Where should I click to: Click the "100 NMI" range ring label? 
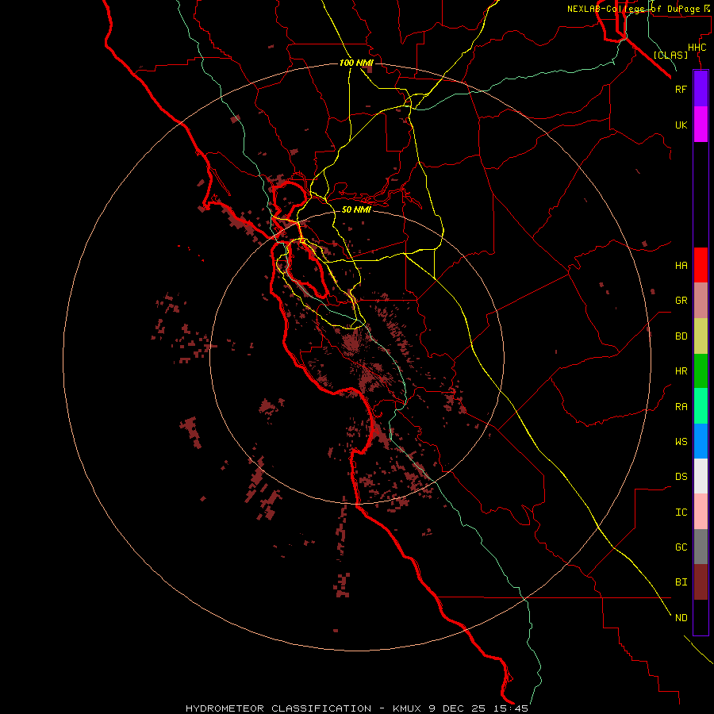click(356, 63)
